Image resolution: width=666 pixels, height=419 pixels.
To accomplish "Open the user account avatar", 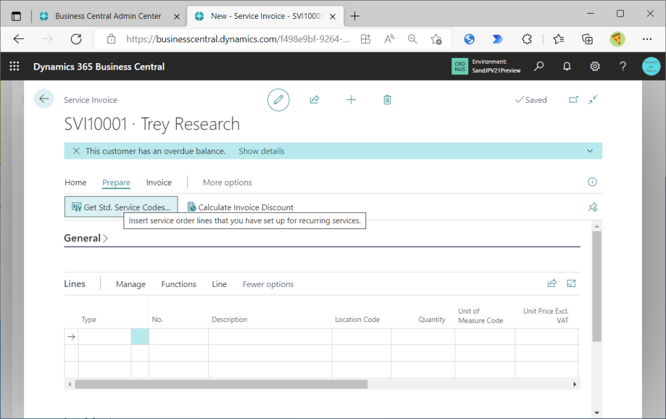I will point(650,66).
